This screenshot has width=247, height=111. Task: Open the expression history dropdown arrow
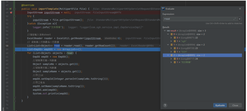click(240, 19)
